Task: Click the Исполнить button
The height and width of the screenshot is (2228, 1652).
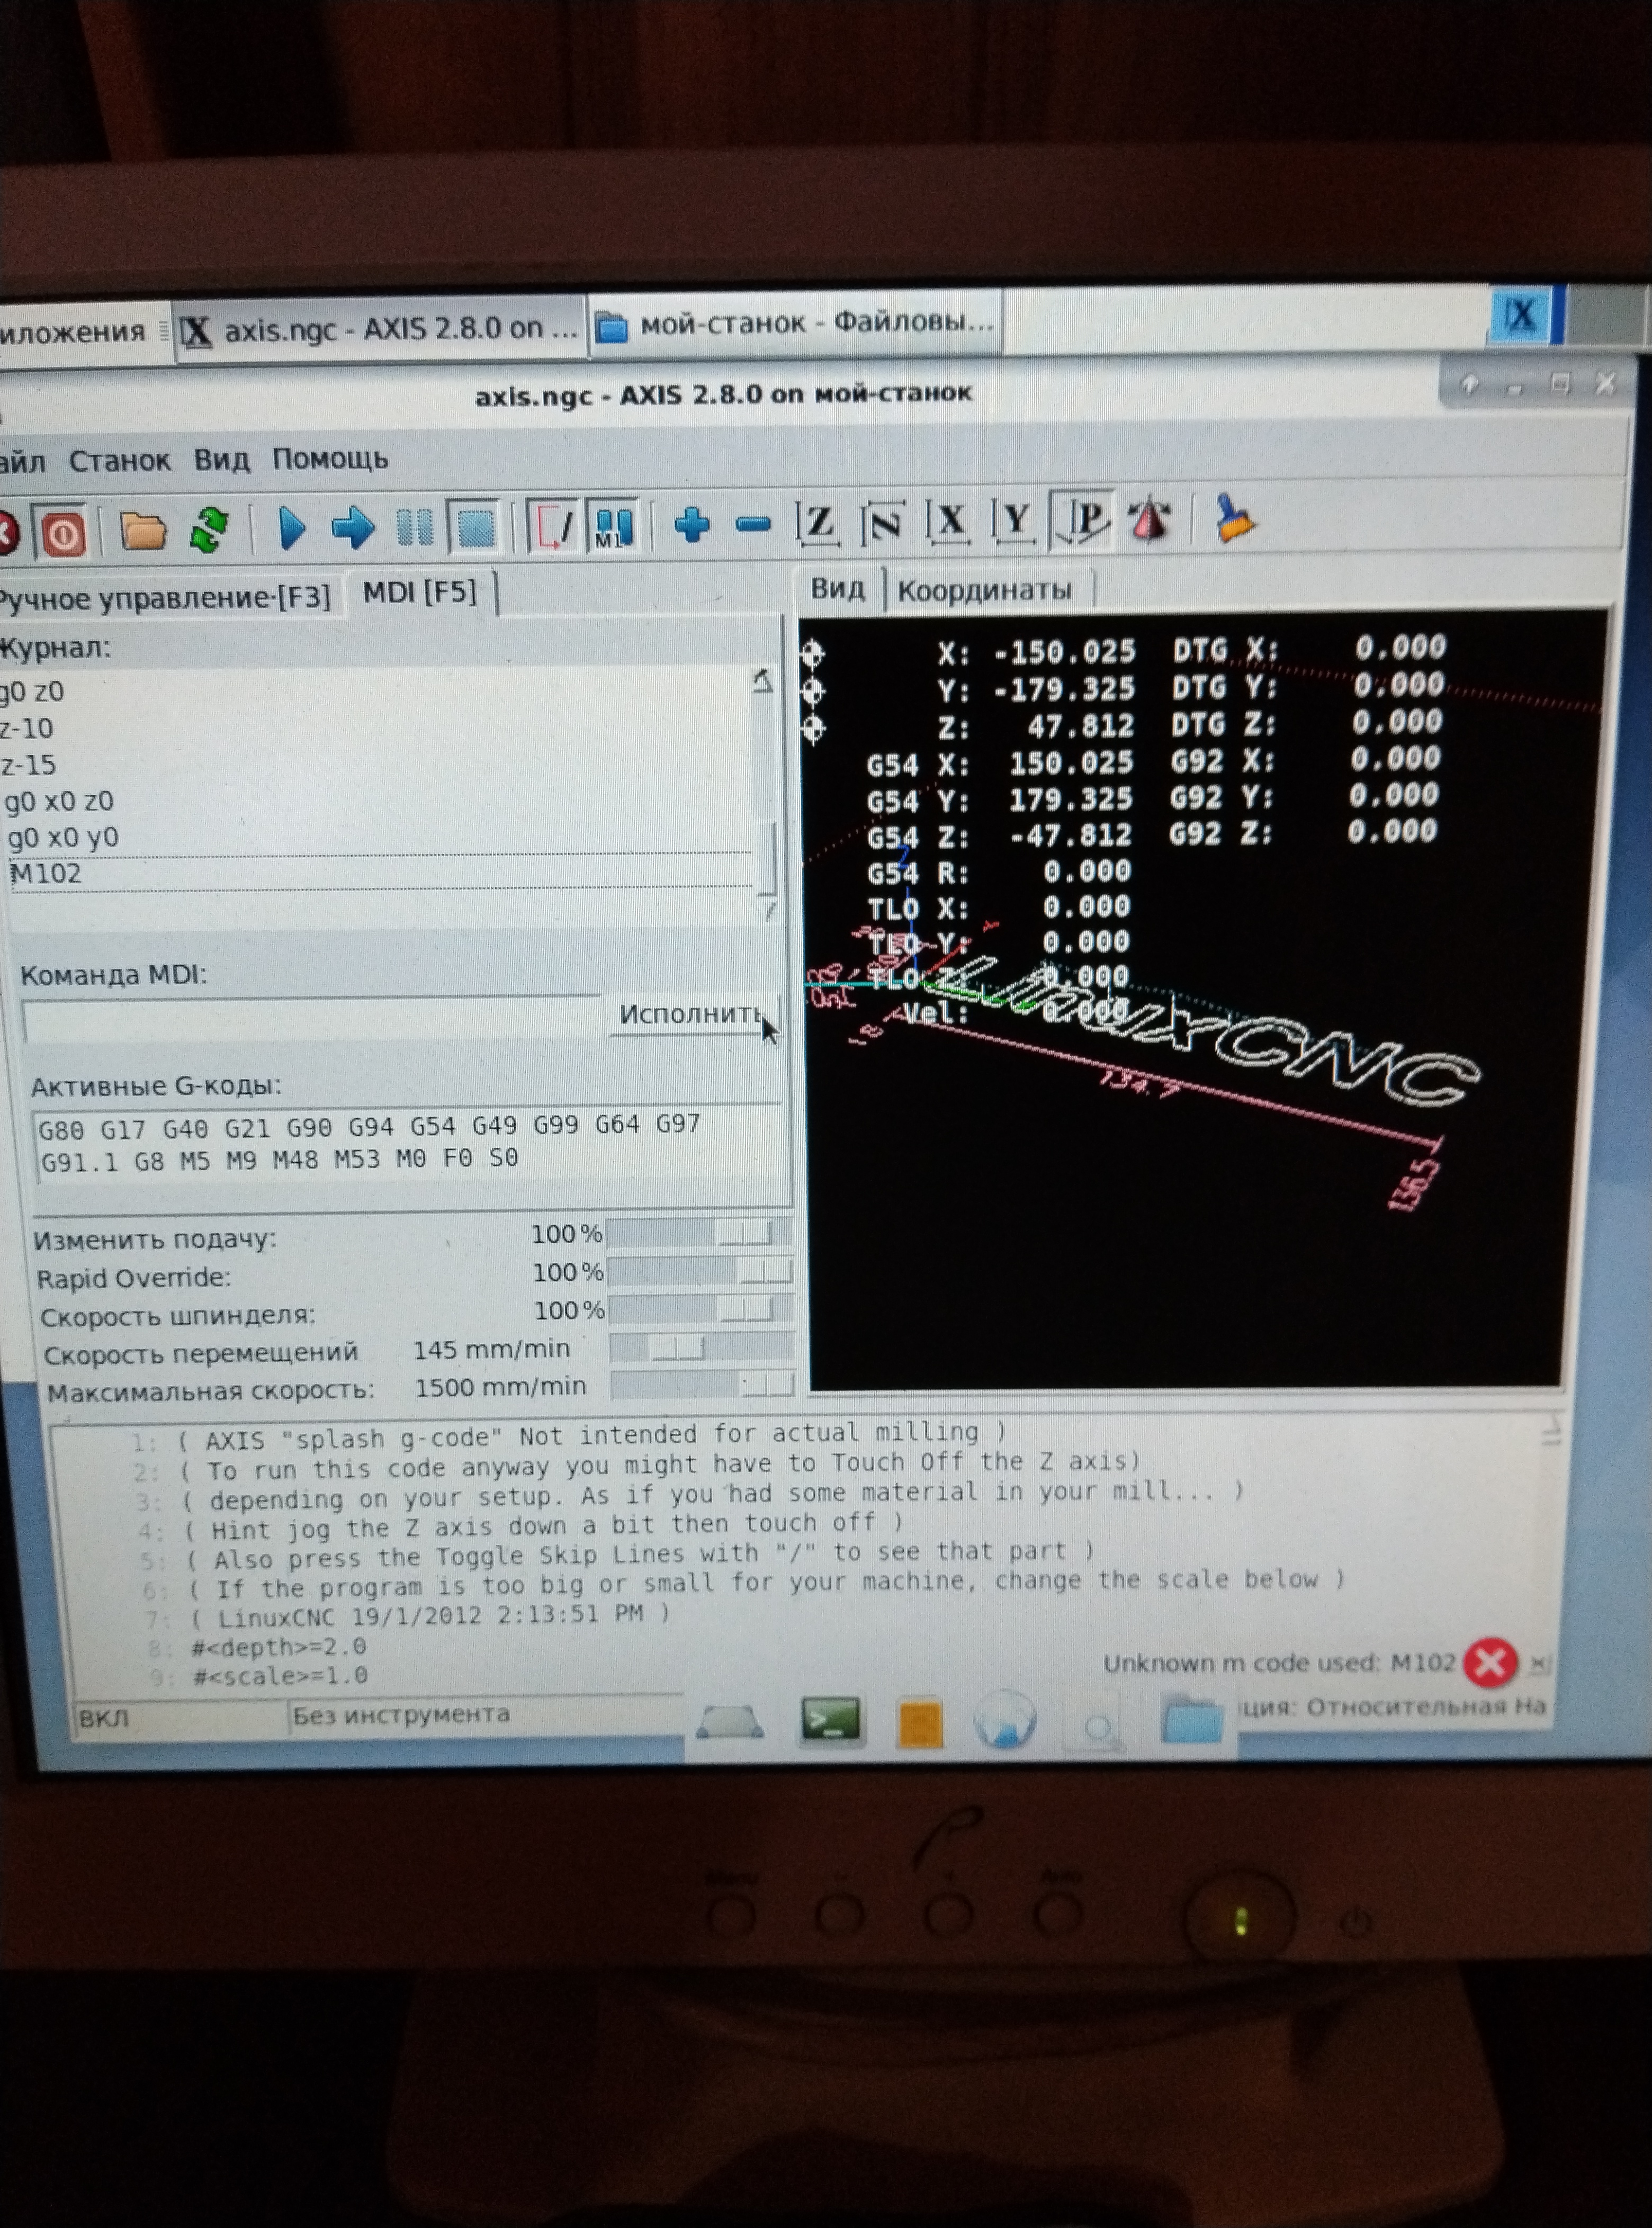Action: click(x=690, y=1014)
